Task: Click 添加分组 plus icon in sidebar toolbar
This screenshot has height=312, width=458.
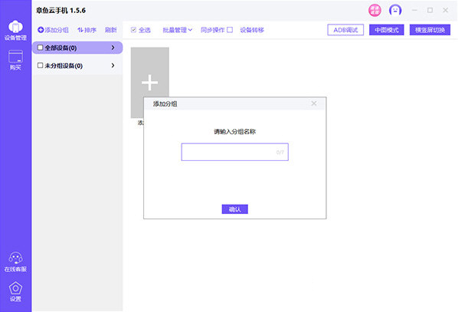Action: click(x=41, y=30)
